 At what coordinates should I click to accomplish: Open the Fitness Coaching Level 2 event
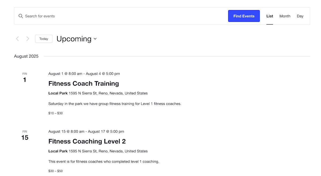click(x=87, y=141)
